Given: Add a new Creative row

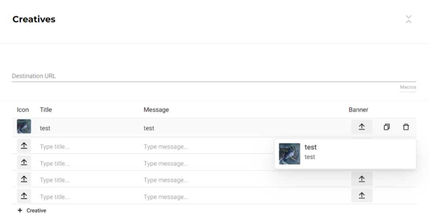Looking at the screenshot, I should (32, 211).
